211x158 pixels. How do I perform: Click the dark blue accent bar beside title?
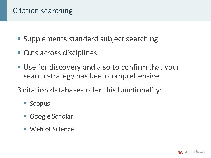pos(3,11)
